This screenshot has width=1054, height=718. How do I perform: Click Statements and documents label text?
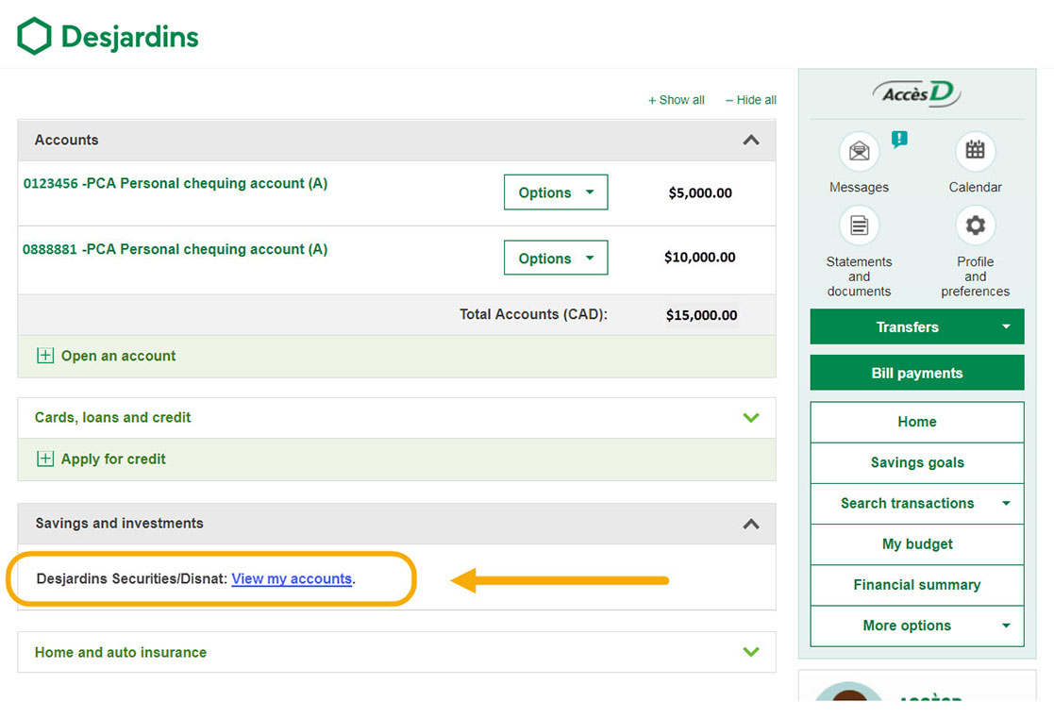(x=859, y=276)
